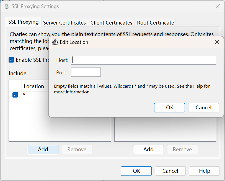Go to the Root Certificate tab

(156, 23)
